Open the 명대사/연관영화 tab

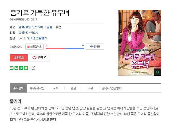click(111, 88)
